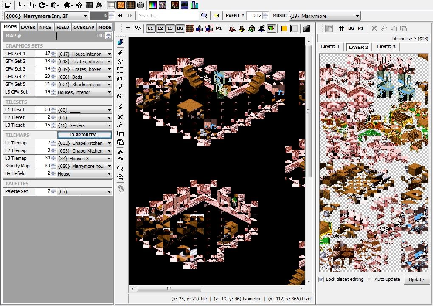The width and height of the screenshot is (433, 306).
Task: Select the dotted rectangle selection tool
Action: click(120, 70)
